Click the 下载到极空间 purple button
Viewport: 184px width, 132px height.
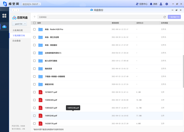(174, 17)
